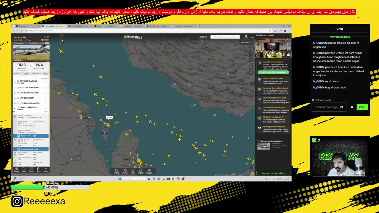The width and height of the screenshot is (379, 213).
Task: Open the 3D view for flight RCH846
Action: click(17, 169)
